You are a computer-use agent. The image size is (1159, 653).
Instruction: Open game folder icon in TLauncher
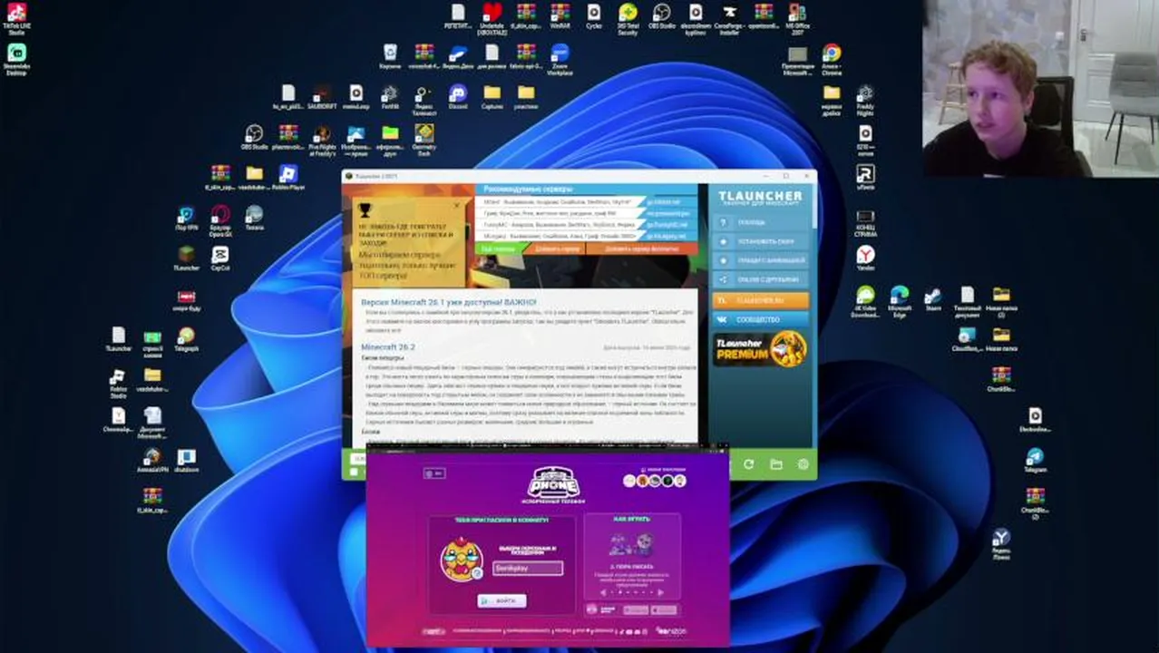(776, 464)
